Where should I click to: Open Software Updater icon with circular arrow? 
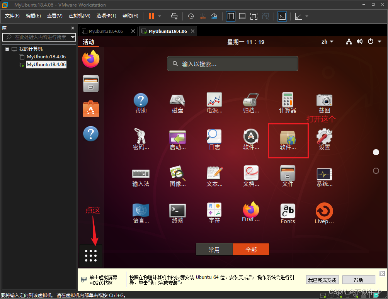[251, 139]
